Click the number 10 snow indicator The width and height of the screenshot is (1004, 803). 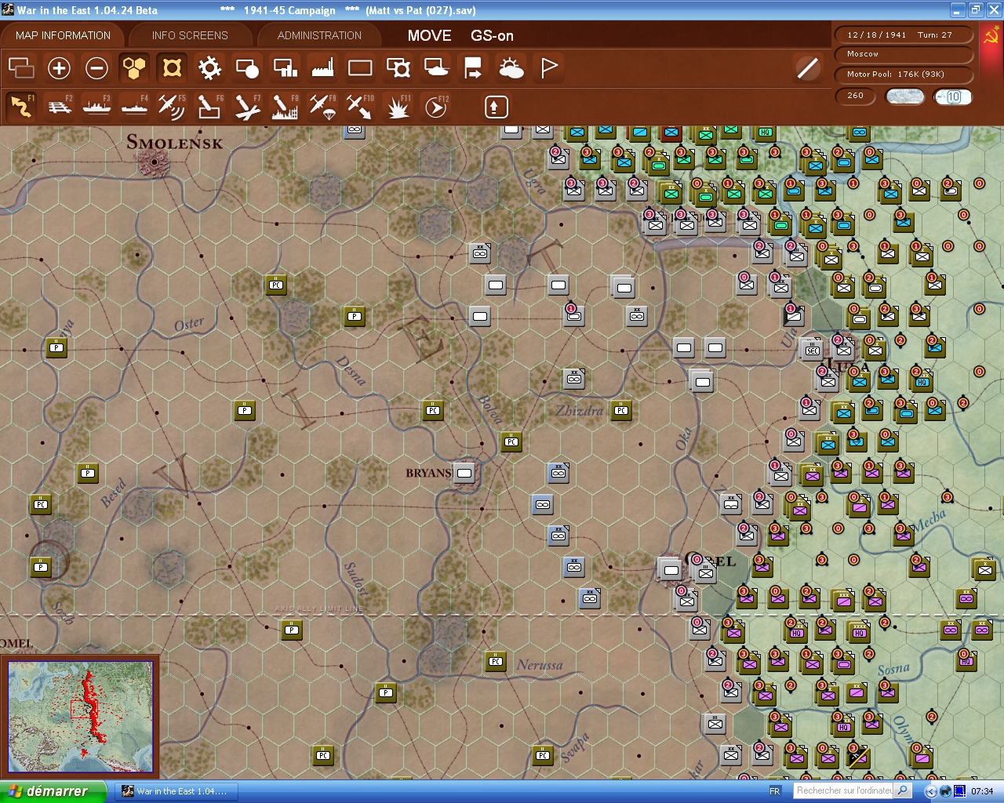point(953,96)
